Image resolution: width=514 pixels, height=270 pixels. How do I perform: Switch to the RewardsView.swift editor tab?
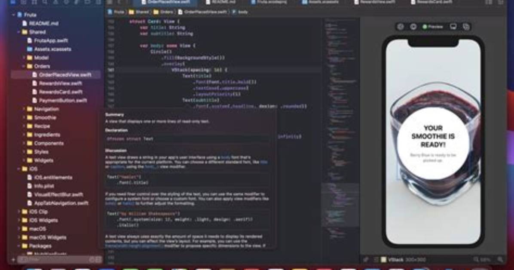click(x=375, y=2)
